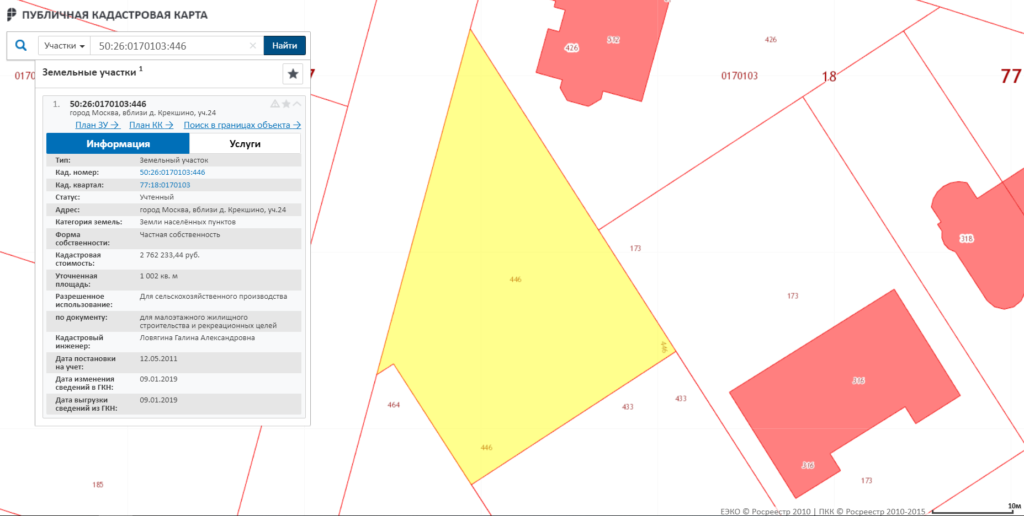Open the Участки search type dropdown
This screenshot has width=1024, height=516.
tap(64, 46)
